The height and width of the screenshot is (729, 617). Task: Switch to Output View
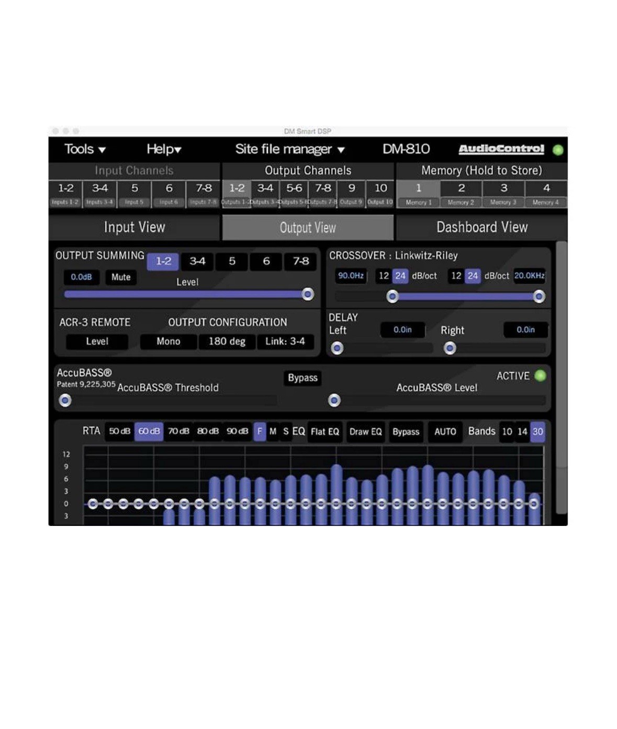(308, 228)
